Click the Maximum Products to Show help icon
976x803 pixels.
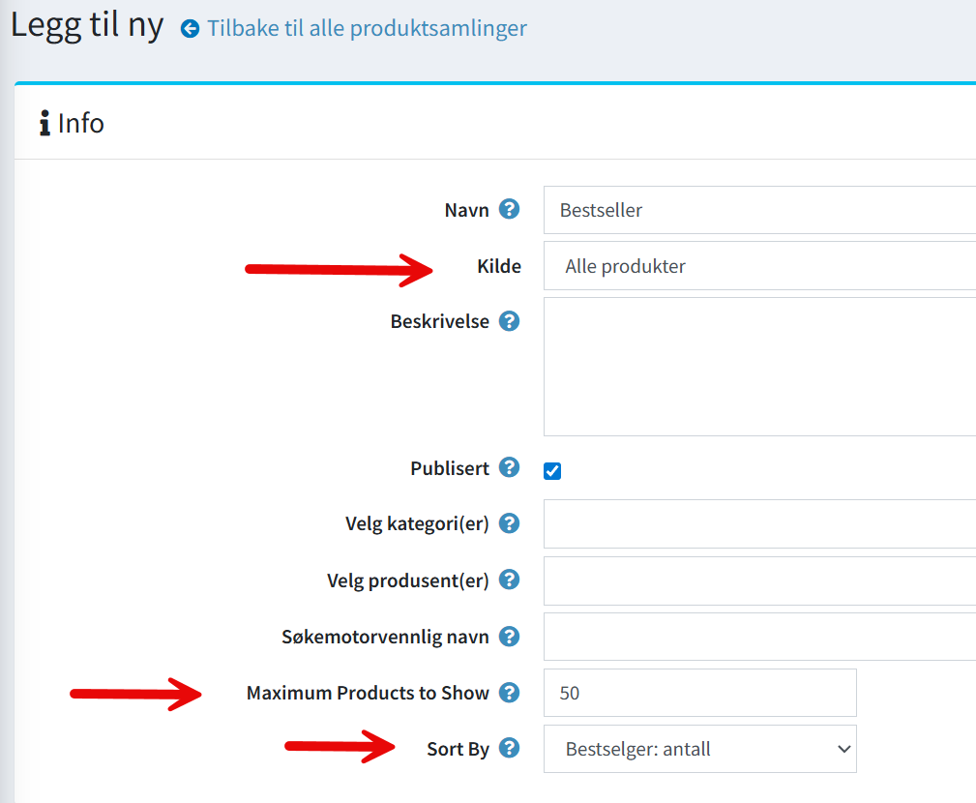(509, 693)
